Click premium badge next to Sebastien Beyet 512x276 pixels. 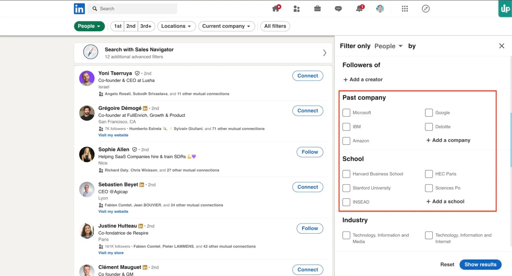(142, 185)
